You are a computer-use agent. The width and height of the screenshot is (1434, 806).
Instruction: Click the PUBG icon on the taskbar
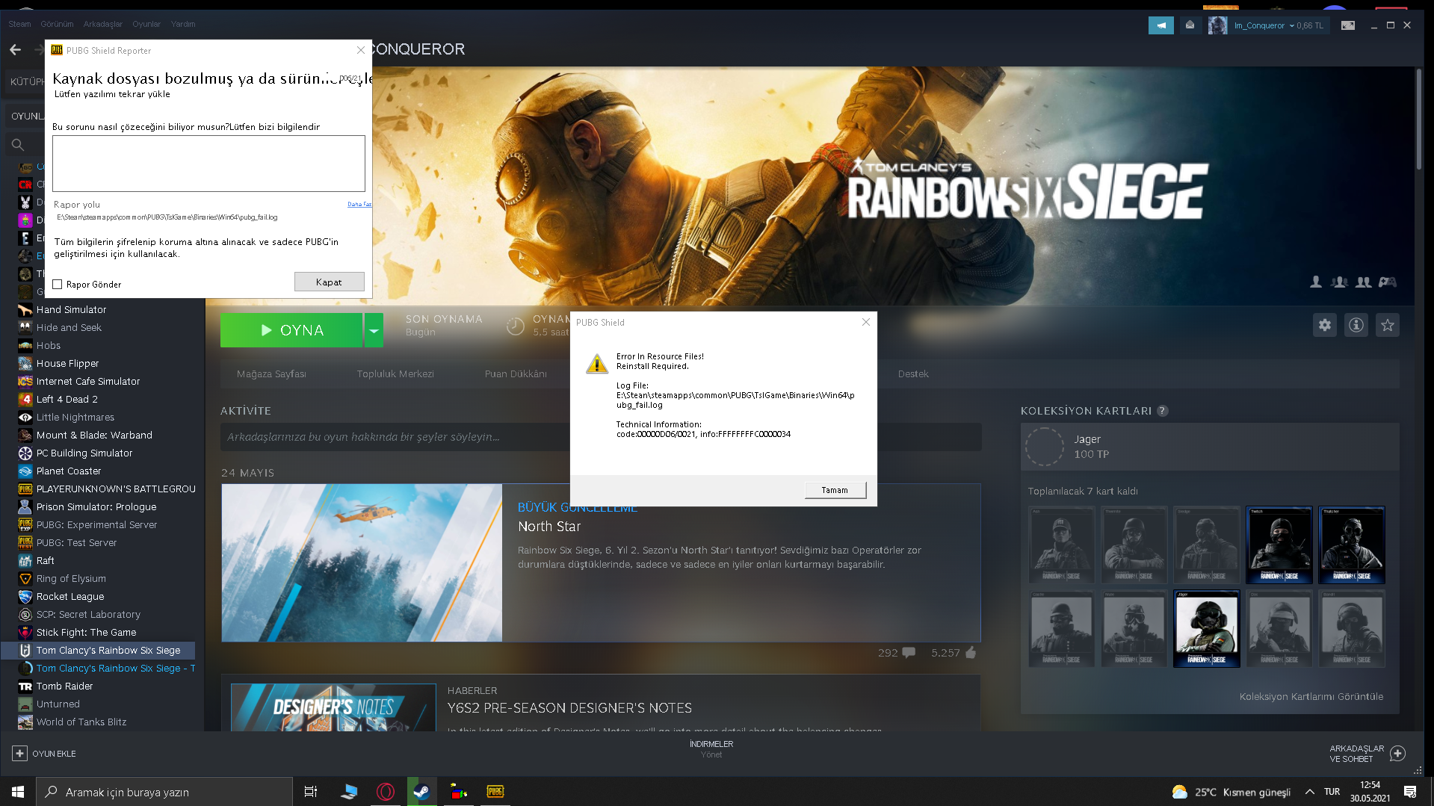[x=495, y=792]
